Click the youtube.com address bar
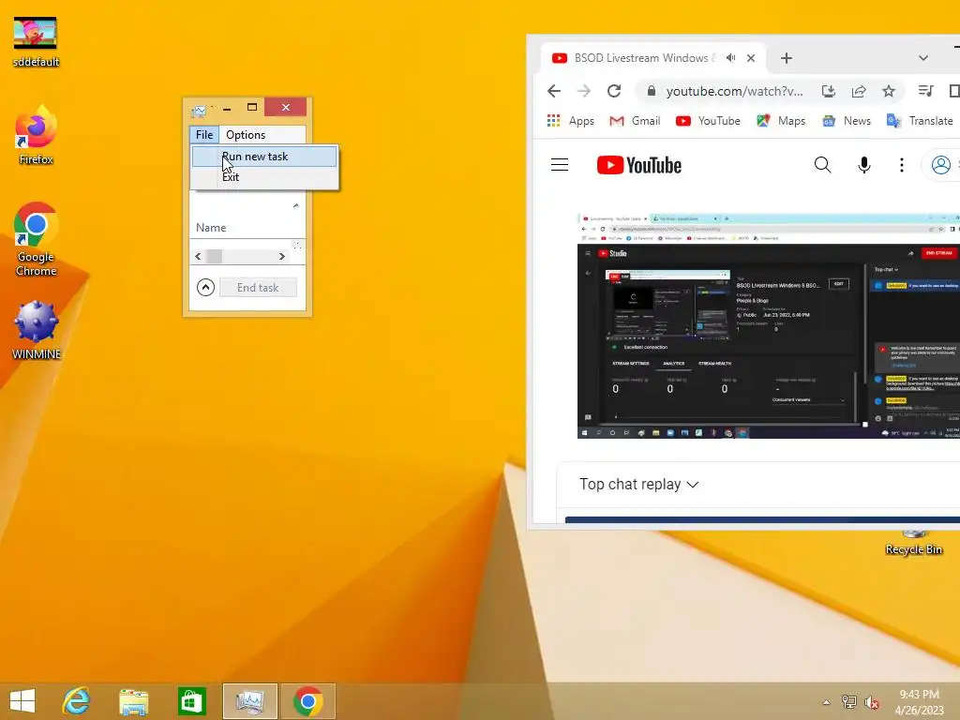This screenshot has height=720, width=960. 734,91
